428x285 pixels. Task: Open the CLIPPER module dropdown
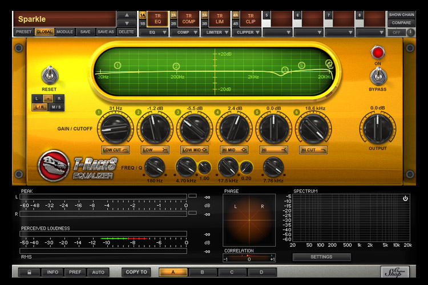point(247,32)
